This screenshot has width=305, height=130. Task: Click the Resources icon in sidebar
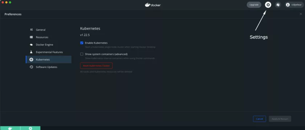[31, 37]
